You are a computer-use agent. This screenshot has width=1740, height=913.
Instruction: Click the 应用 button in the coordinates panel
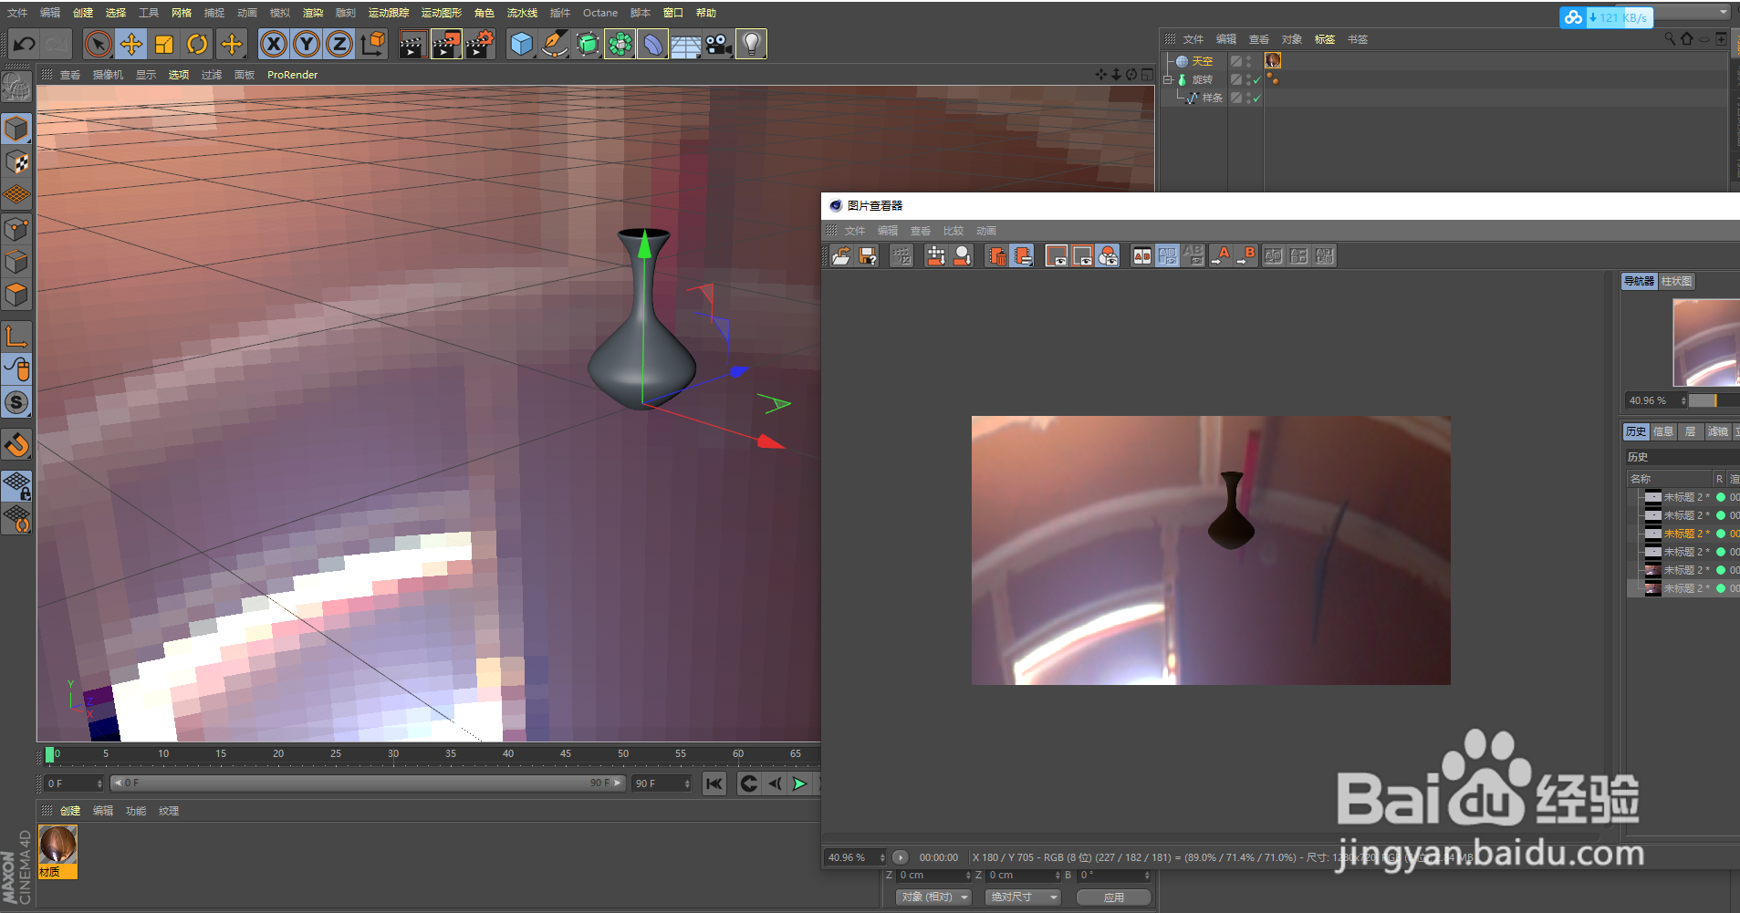tap(1113, 897)
